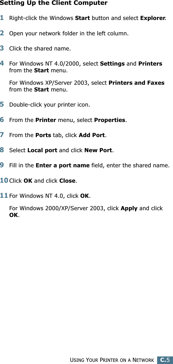Click the bold word 'Properties' in step 6

pyautogui.click(x=110, y=120)
